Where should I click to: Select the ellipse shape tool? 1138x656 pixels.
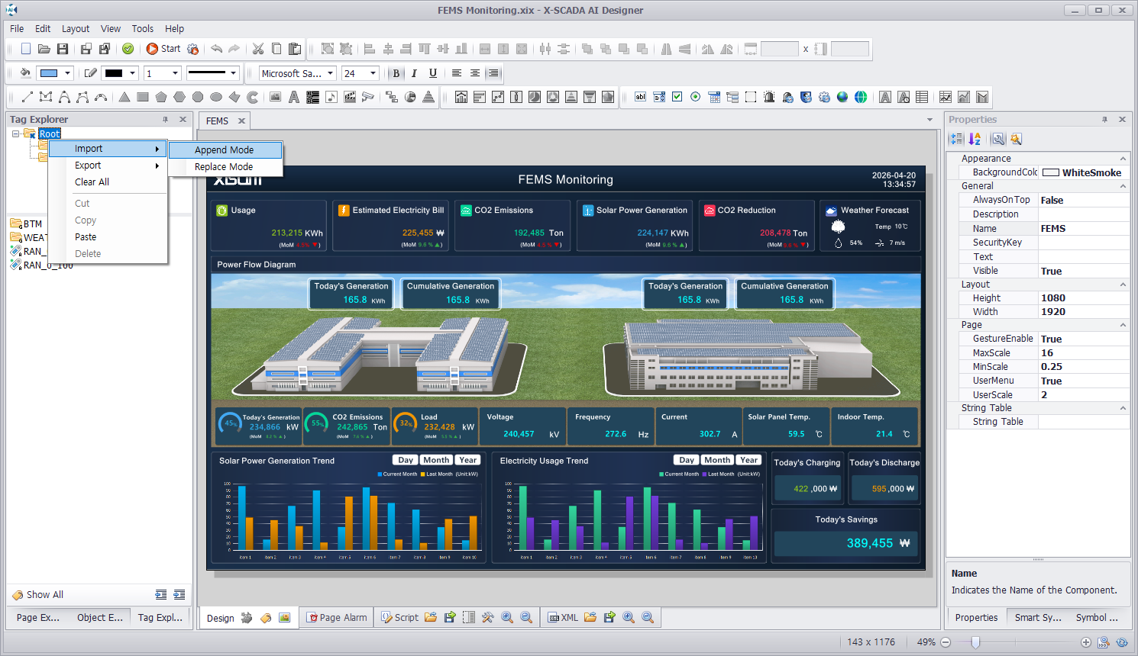[x=216, y=97]
